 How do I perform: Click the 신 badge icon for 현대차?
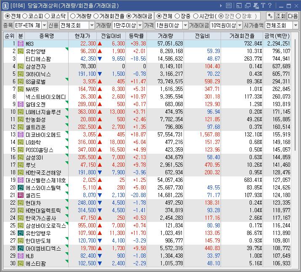21,203
